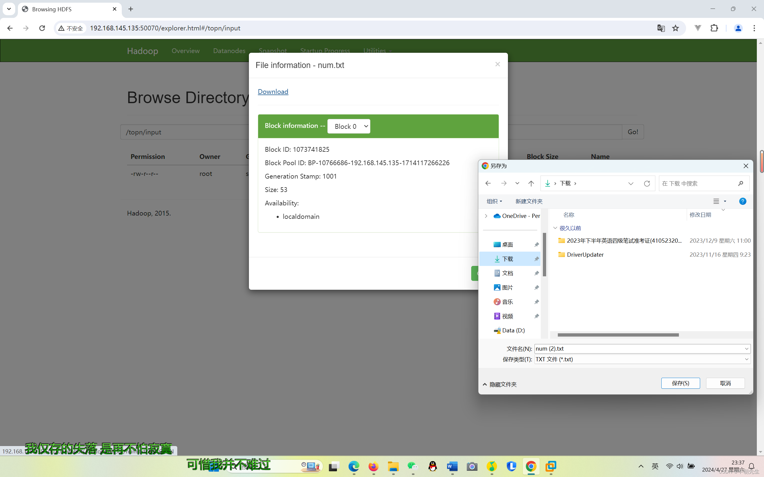764x477 pixels.
Task: Change the view layout icon in file dialog
Action: coord(716,201)
